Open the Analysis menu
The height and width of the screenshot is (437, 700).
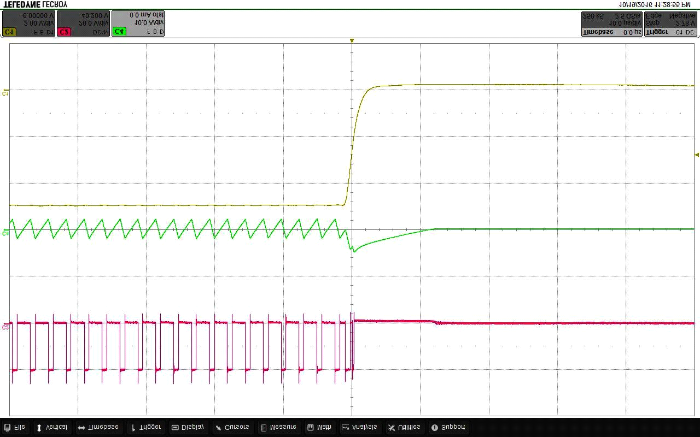point(360,427)
